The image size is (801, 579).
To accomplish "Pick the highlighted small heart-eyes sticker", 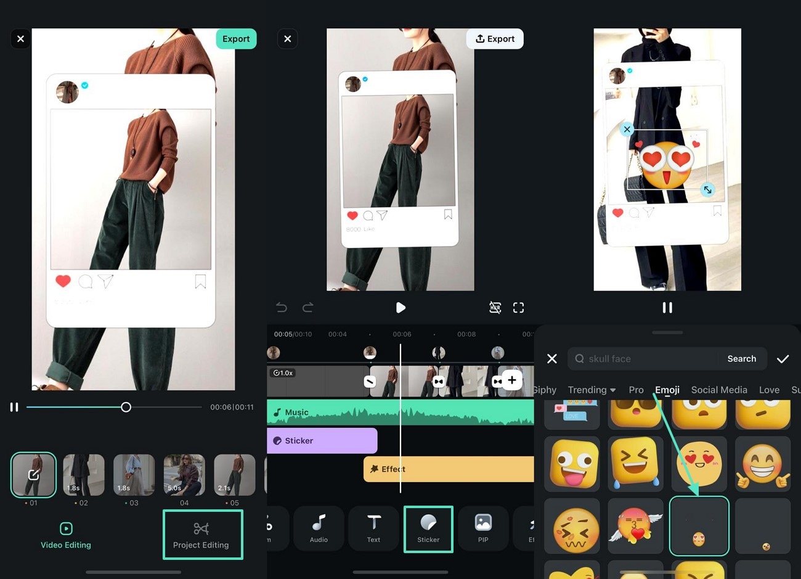I will 699,526.
